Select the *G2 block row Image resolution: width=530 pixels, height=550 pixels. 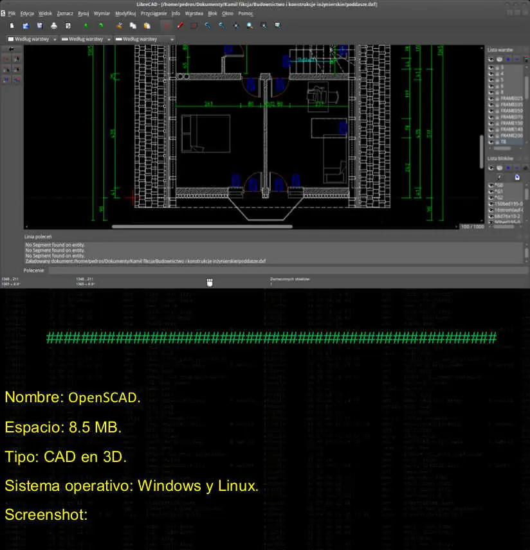click(x=506, y=198)
